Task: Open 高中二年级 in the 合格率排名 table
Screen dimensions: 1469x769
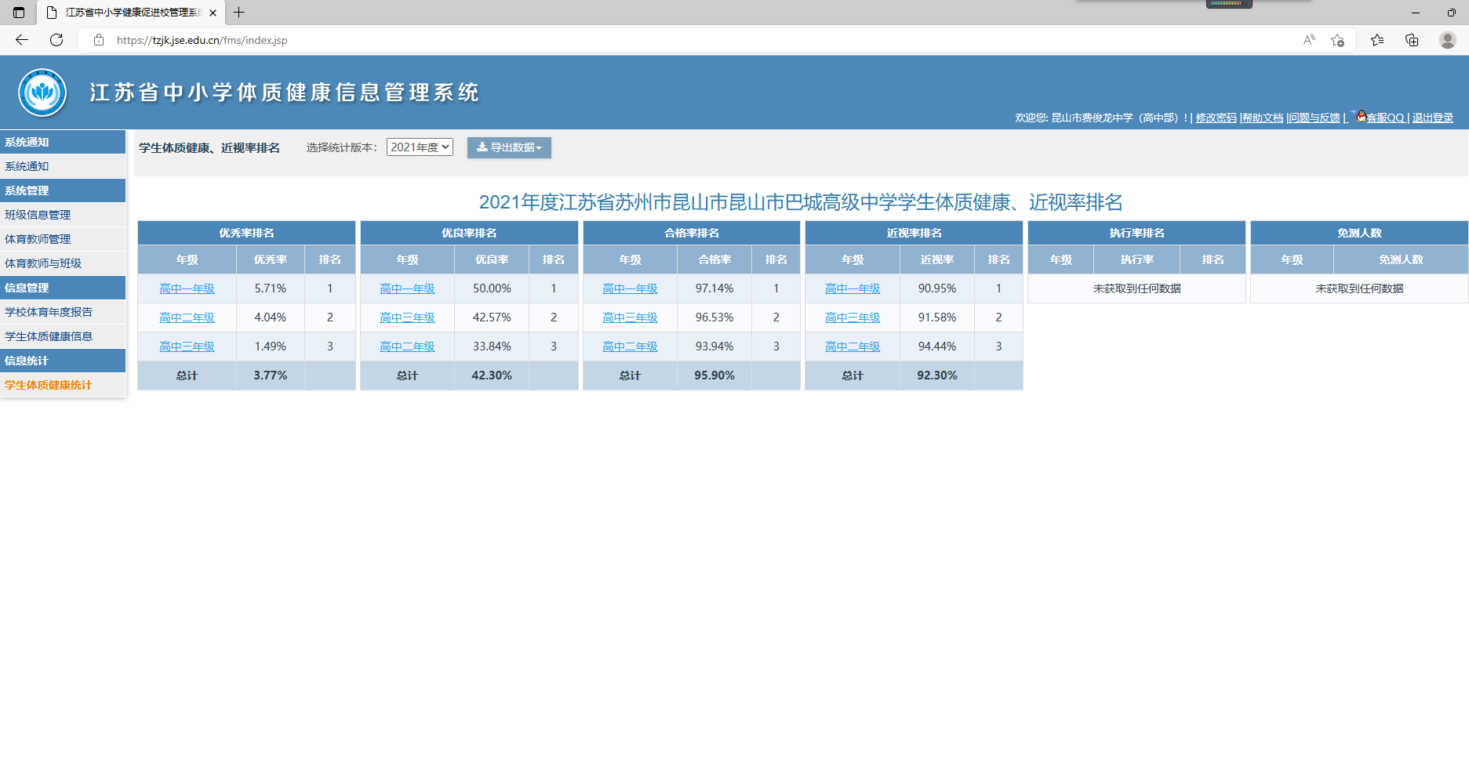Action: click(x=630, y=346)
